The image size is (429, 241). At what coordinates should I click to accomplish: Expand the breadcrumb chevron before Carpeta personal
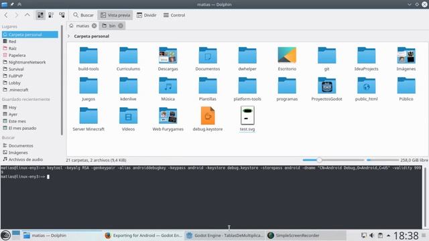tap(68, 36)
